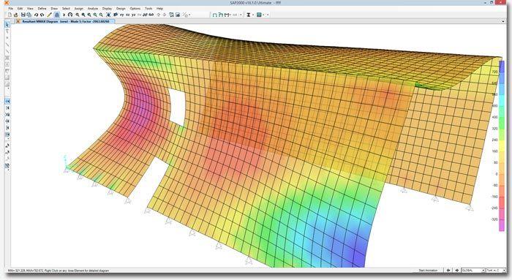This screenshot has width=512, height=280.
Task: Toggle the Lock/Unlock Model icon
Action: point(57,15)
